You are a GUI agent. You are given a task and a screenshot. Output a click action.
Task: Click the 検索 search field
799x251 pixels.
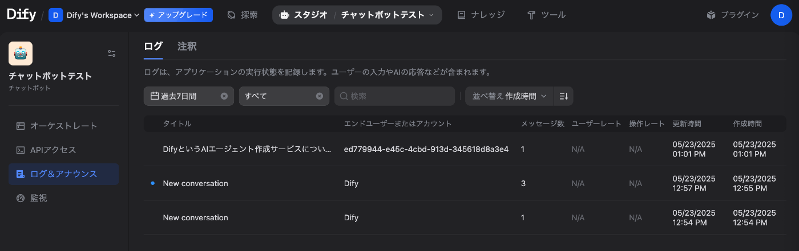394,96
